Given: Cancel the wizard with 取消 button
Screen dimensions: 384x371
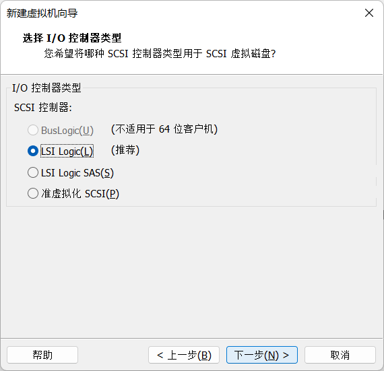Looking at the screenshot, I should pyautogui.click(x=340, y=355).
